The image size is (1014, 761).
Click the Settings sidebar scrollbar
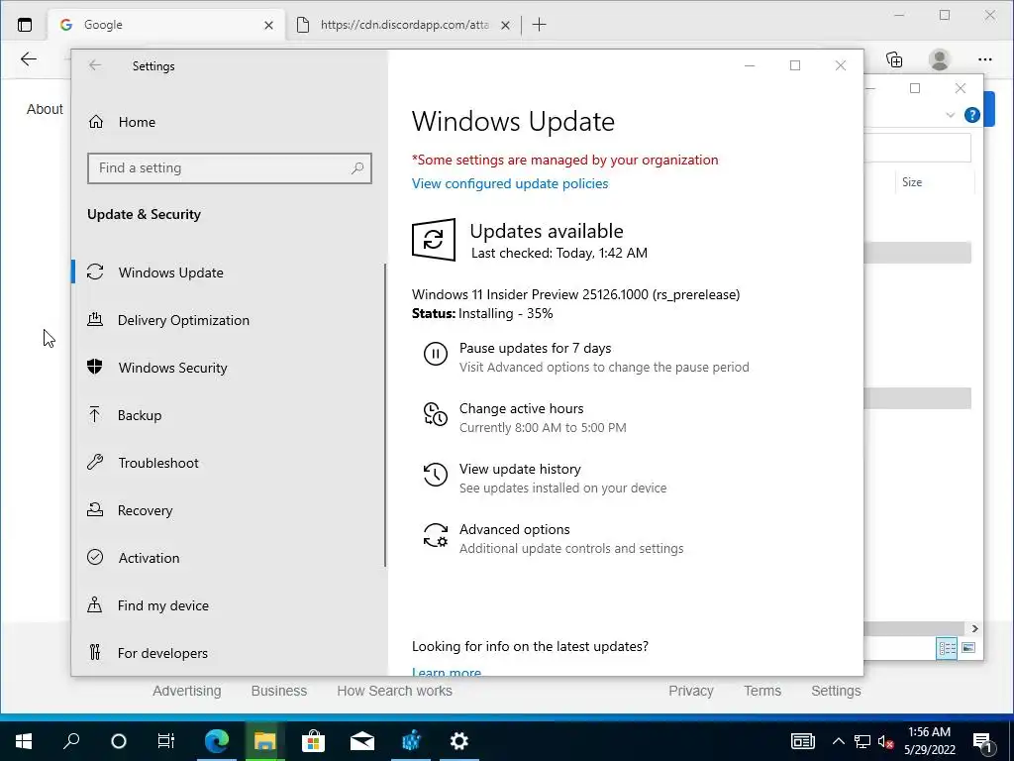[385, 414]
